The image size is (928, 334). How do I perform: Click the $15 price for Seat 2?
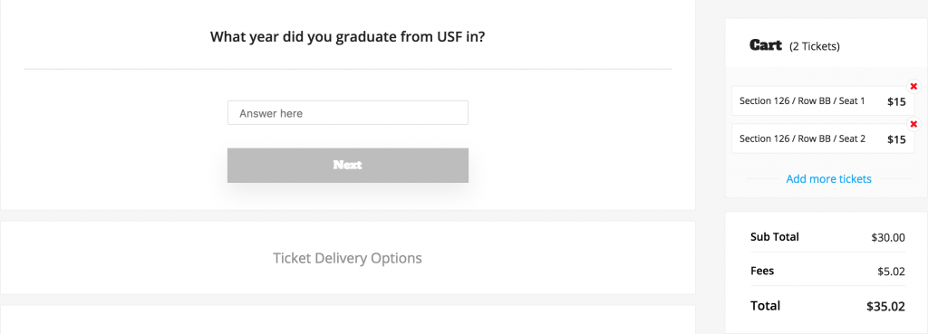[x=896, y=139]
